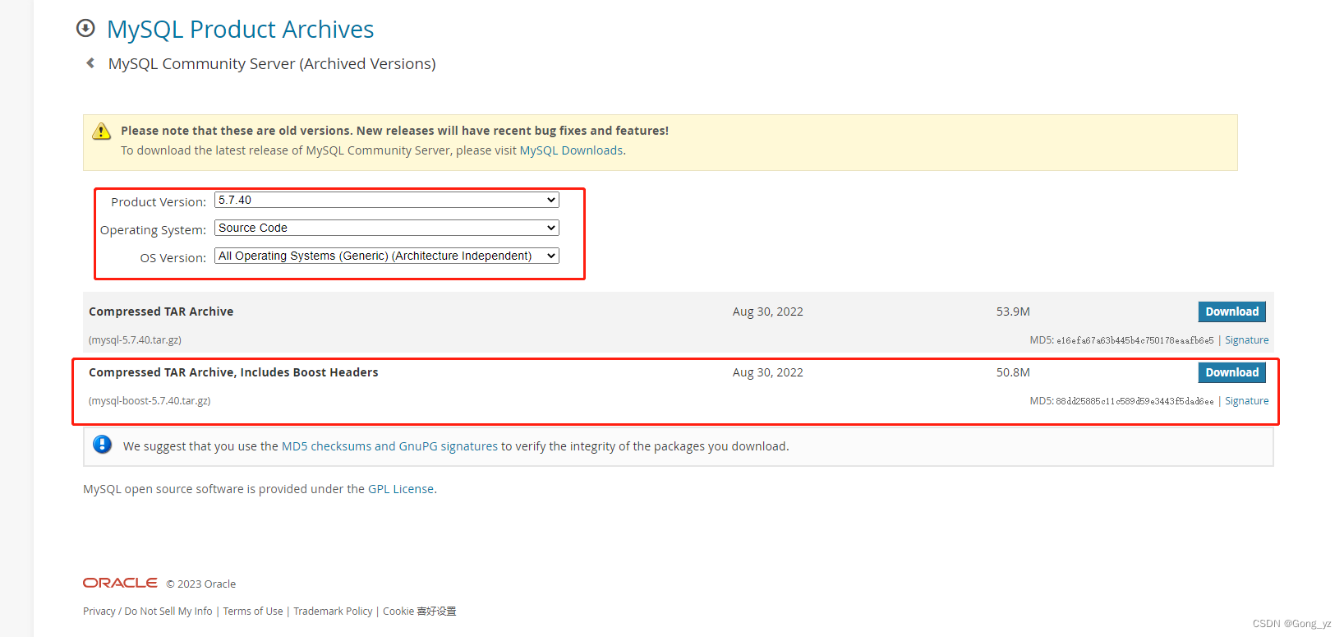1344x637 pixels.
Task: Click Aug 30, 2022 in Compressed TAR Archive row
Action: click(x=768, y=312)
